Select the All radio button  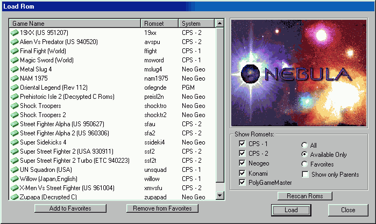point(304,145)
